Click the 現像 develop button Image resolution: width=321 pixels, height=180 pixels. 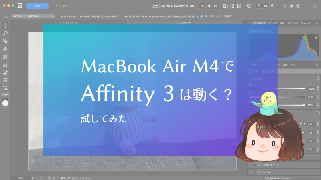(37, 6)
